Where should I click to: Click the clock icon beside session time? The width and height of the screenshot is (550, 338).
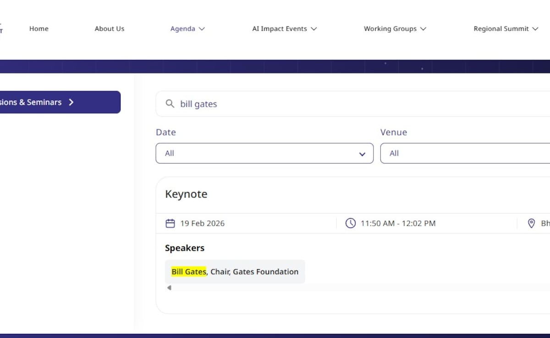pyautogui.click(x=350, y=224)
